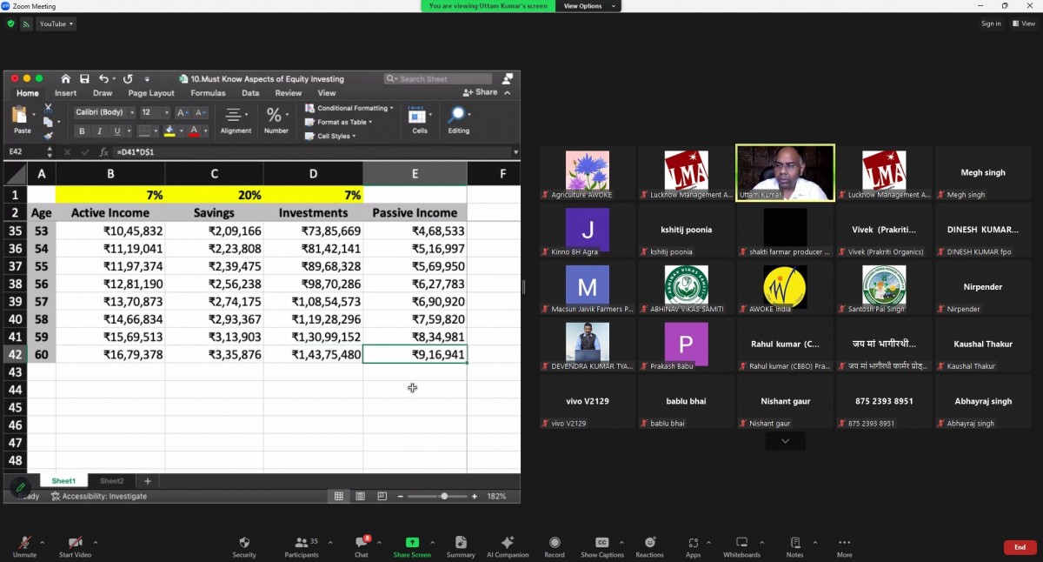Unmute the microphone
The width and height of the screenshot is (1043, 562).
(24, 543)
